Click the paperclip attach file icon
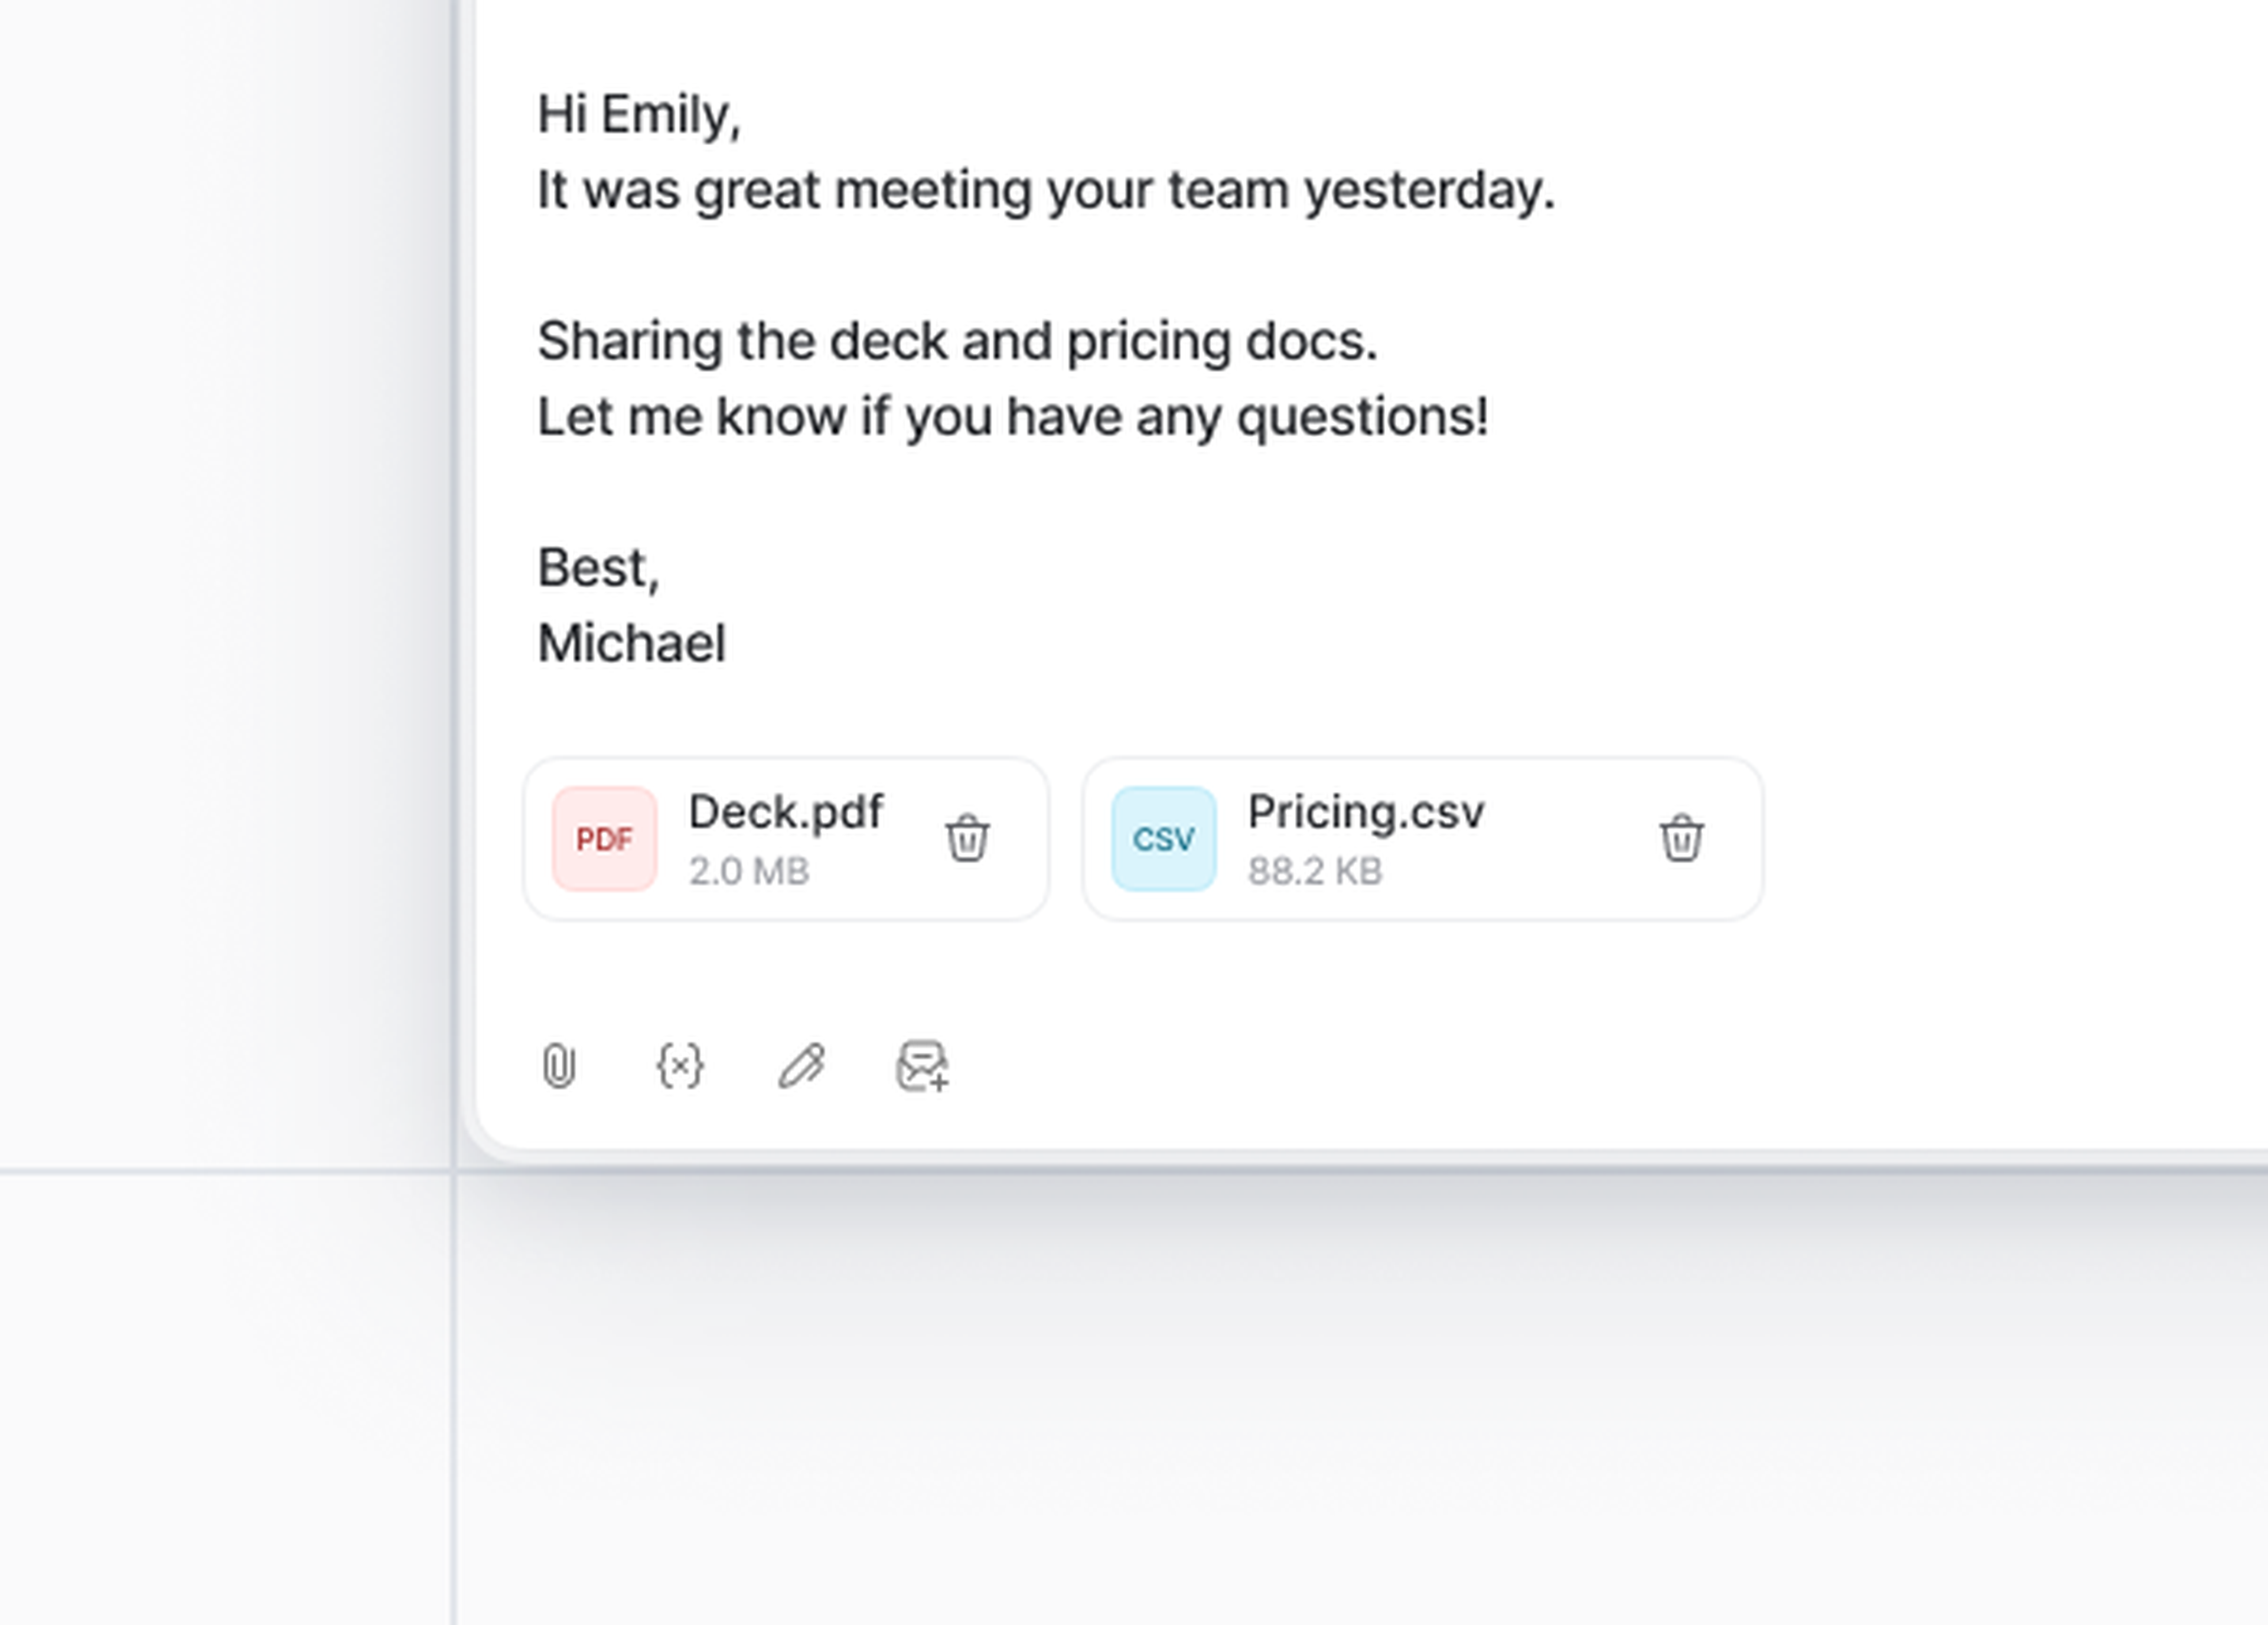2268x1625 pixels. [x=559, y=1065]
